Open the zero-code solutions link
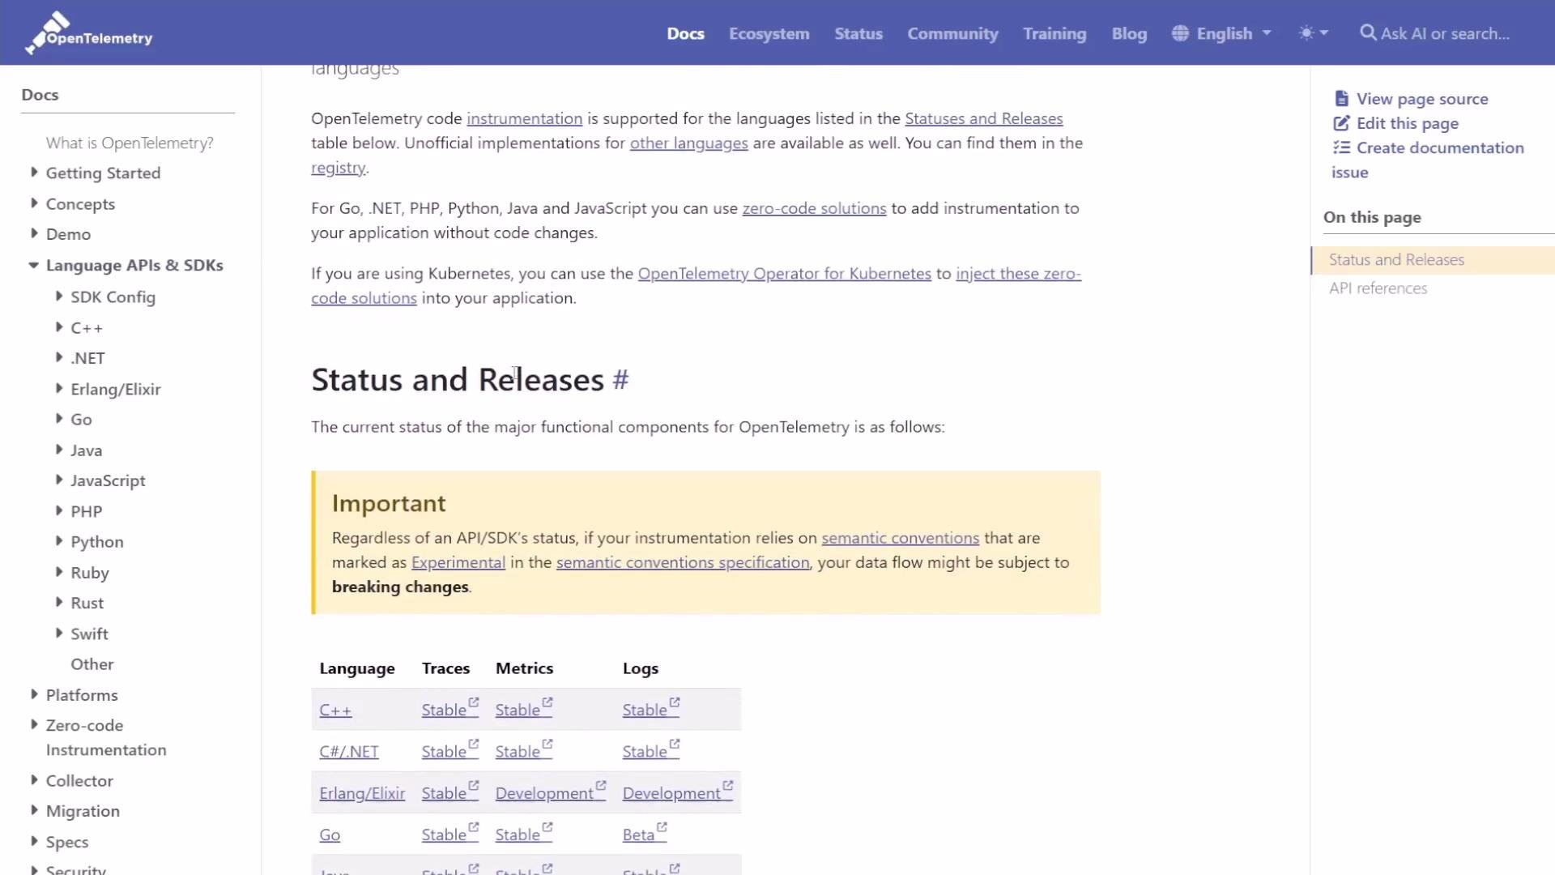1555x875 pixels. pos(814,208)
